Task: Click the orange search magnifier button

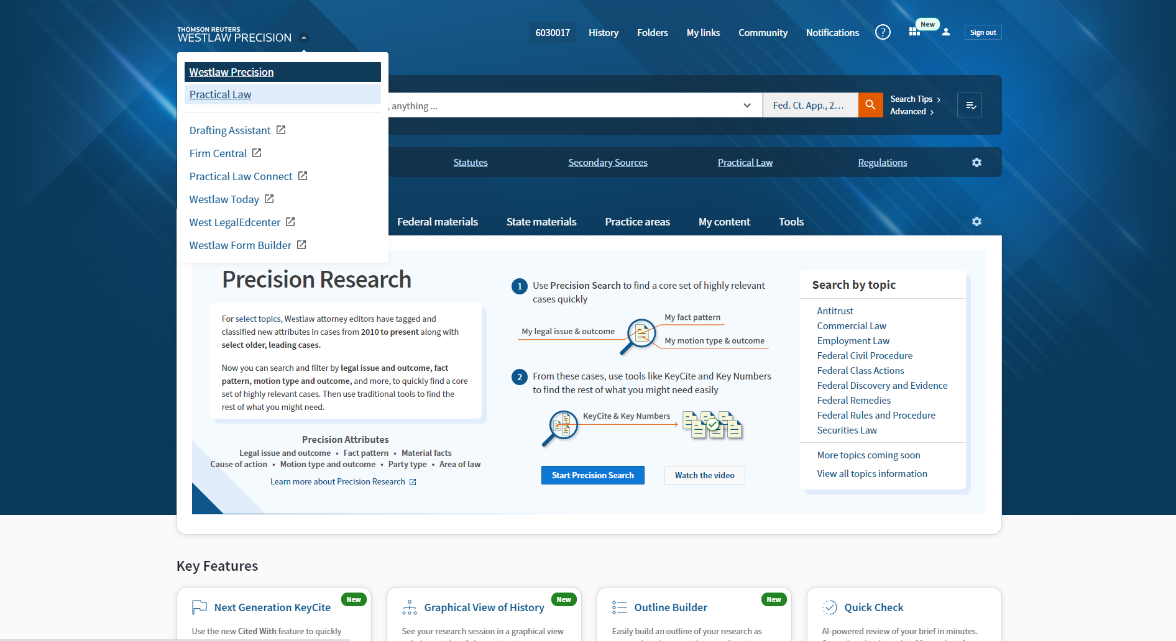Action: tap(870, 105)
